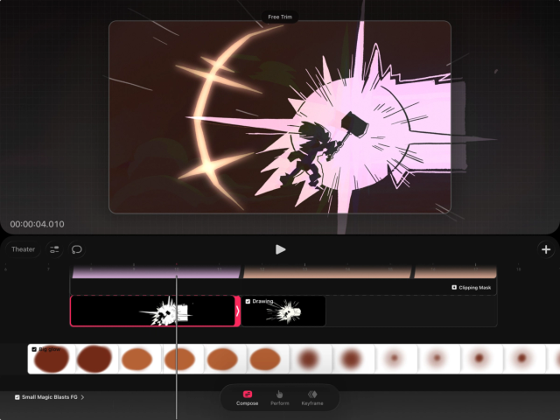Click the timecode 00:00:04.010 display
Viewport: 560px width, 420px height.
pyautogui.click(x=37, y=224)
